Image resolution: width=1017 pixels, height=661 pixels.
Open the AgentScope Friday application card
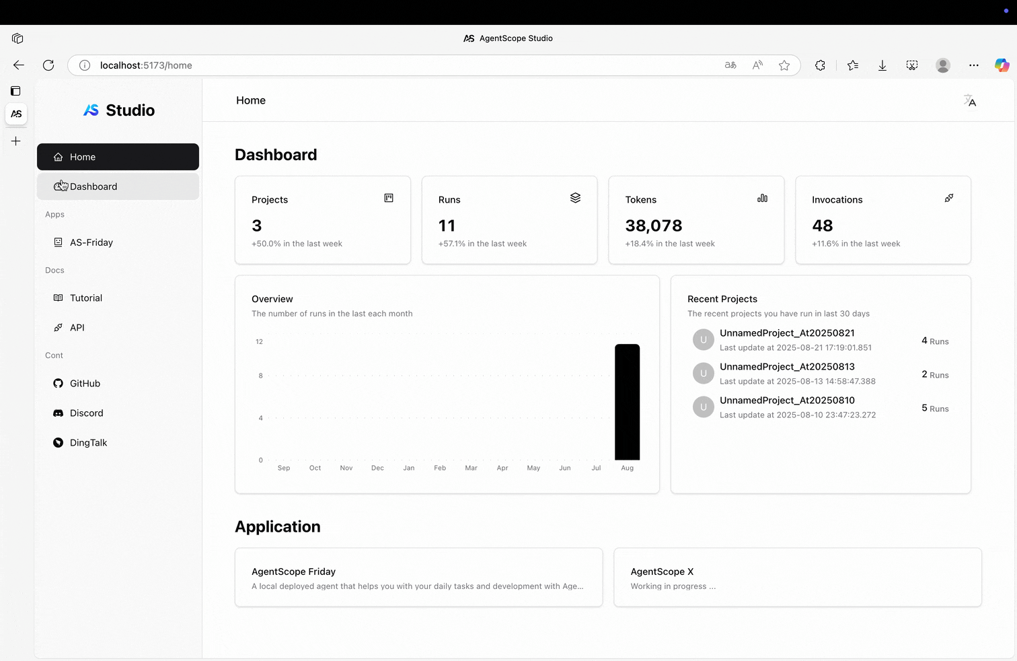(x=418, y=578)
